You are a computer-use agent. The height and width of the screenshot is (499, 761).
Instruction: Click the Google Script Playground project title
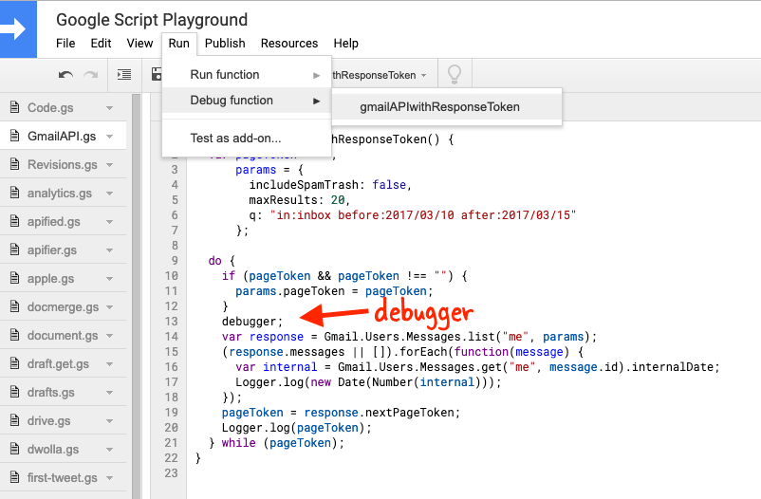click(x=152, y=20)
